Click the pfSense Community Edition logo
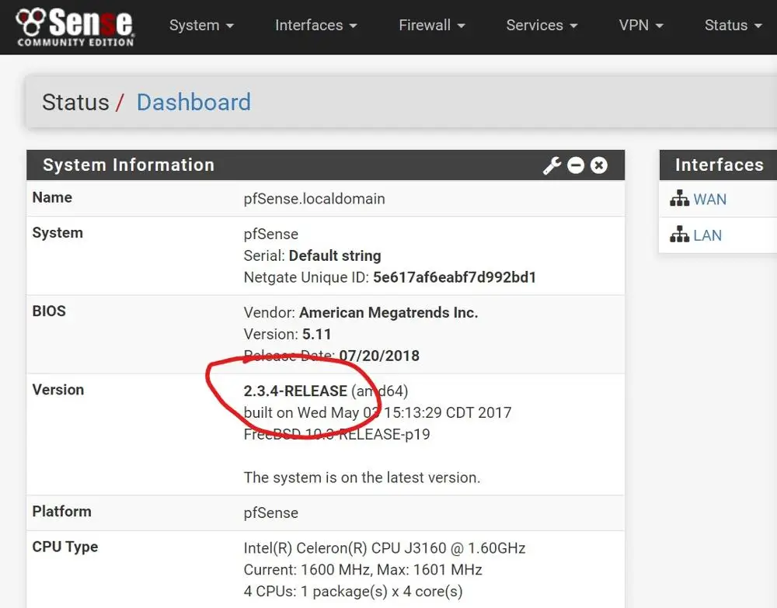Image resolution: width=777 pixels, height=608 pixels. tap(75, 26)
